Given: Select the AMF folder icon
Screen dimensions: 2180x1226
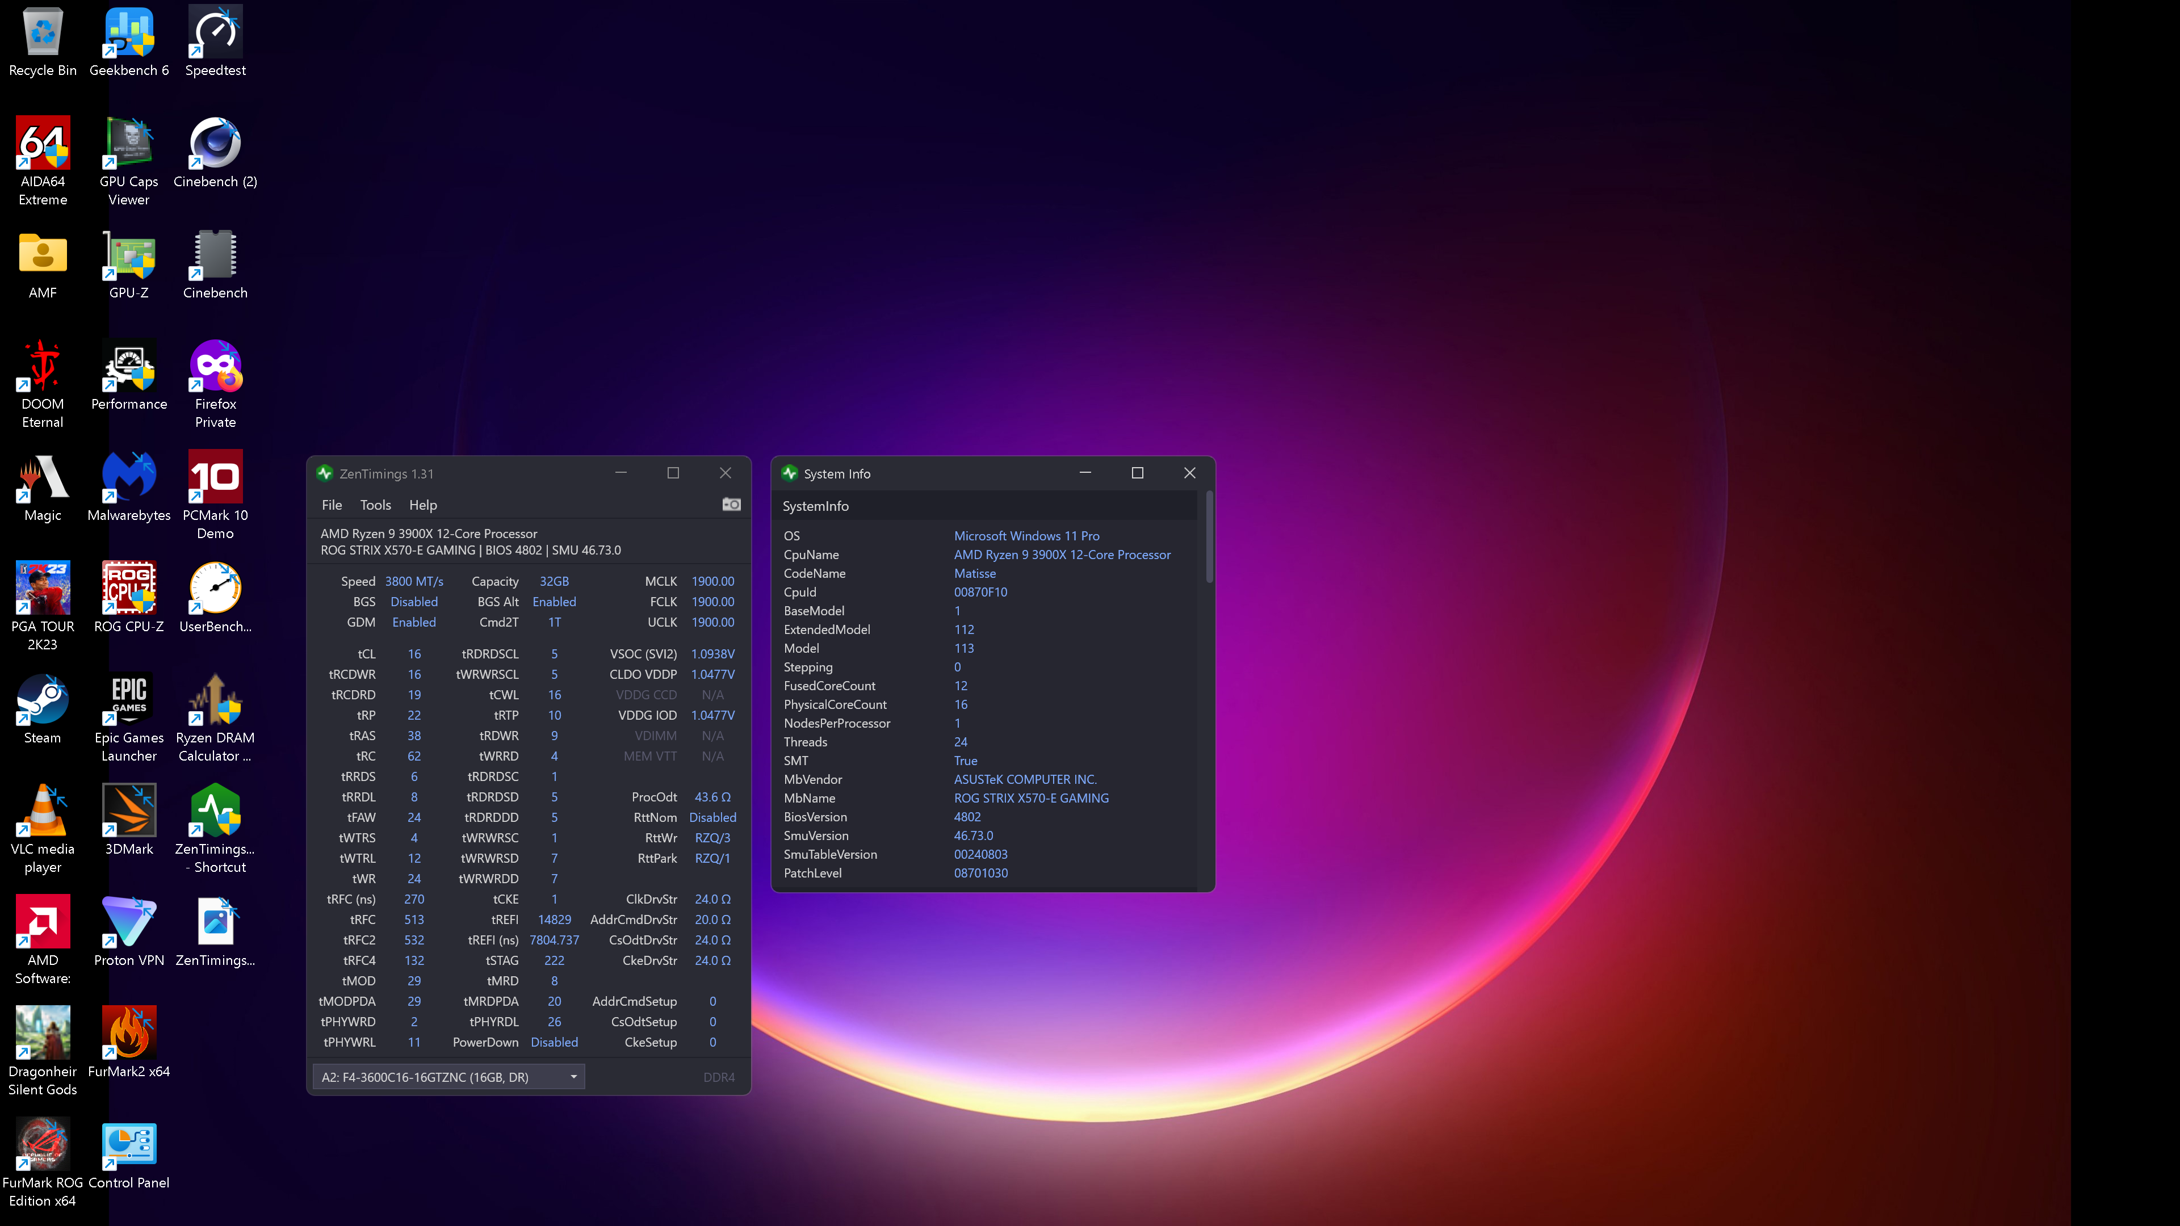Looking at the screenshot, I should click(43, 265).
